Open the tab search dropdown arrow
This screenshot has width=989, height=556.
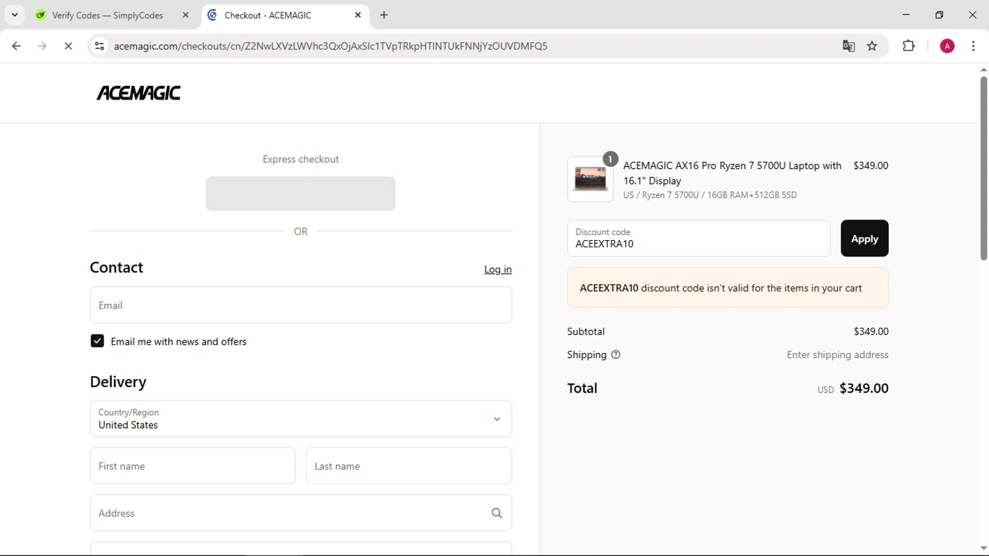(x=15, y=15)
